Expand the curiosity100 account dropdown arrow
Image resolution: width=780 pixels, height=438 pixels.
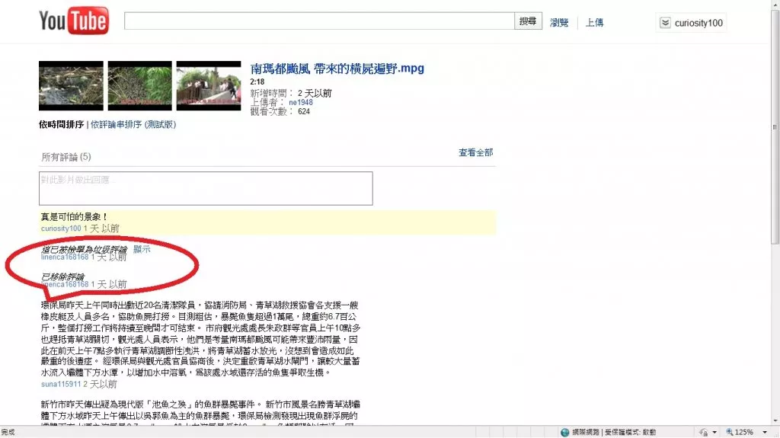(665, 23)
